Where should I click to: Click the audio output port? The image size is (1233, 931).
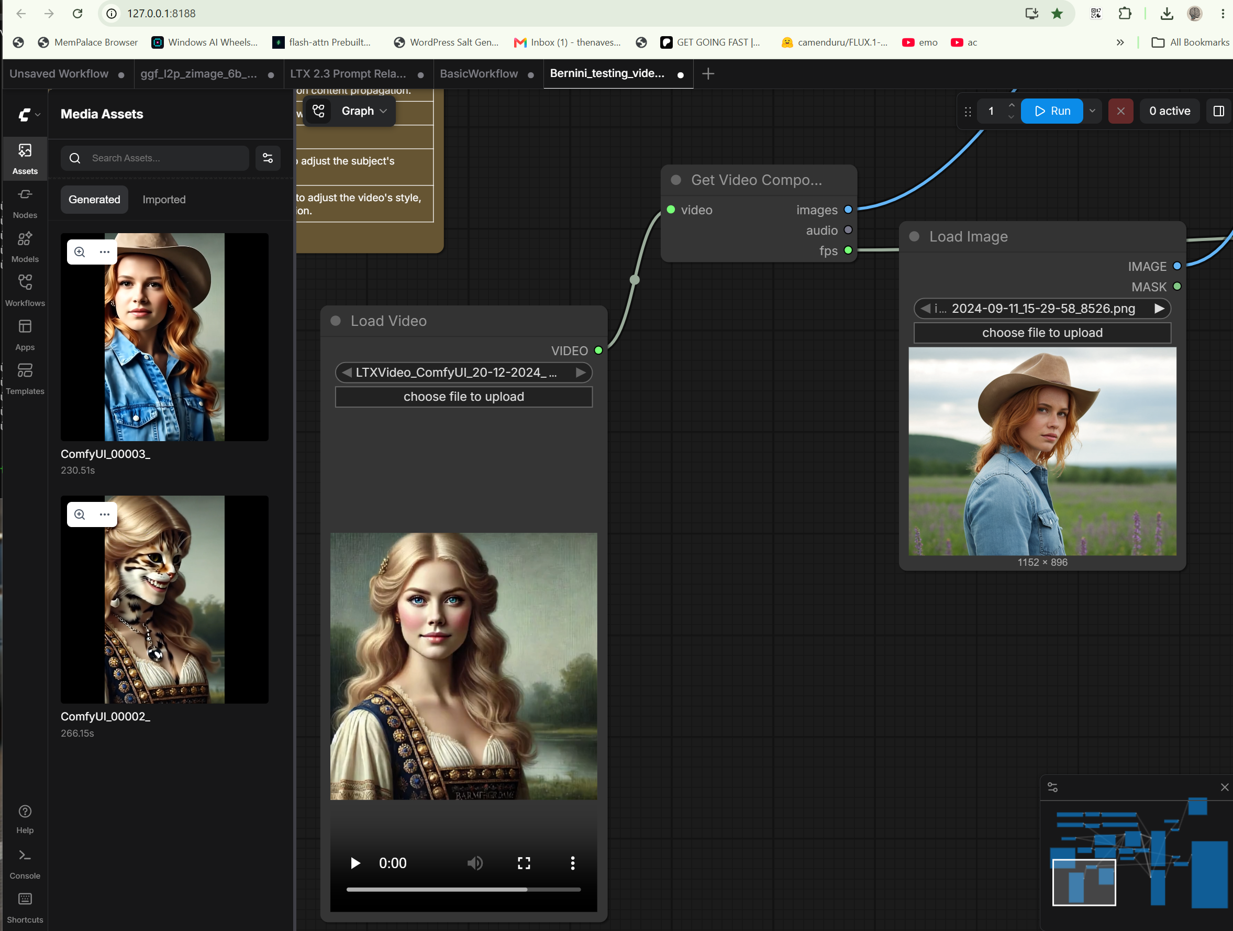[848, 230]
